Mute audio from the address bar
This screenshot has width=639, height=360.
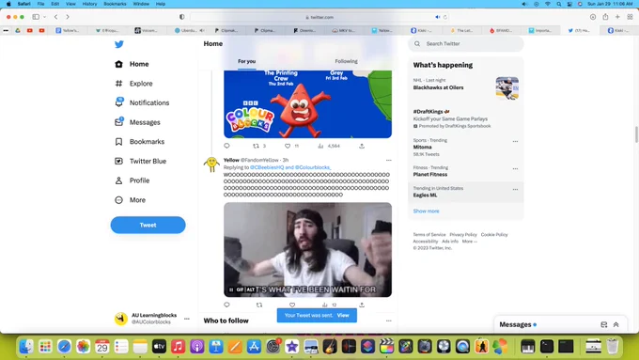pyautogui.click(x=438, y=17)
